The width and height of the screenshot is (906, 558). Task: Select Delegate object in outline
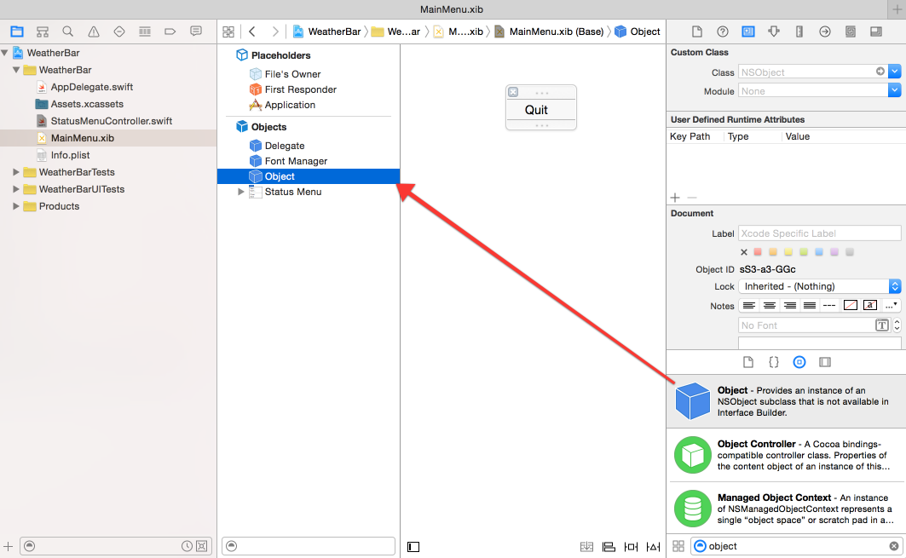[x=285, y=146]
